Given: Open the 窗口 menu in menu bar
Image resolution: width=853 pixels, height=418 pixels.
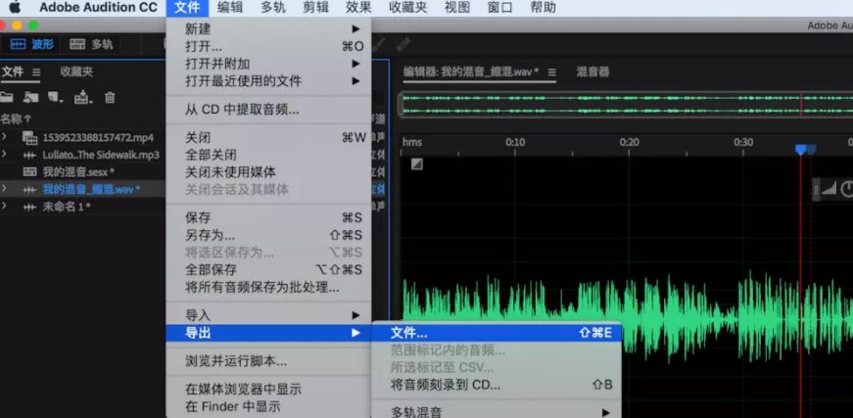Looking at the screenshot, I should pos(499,8).
